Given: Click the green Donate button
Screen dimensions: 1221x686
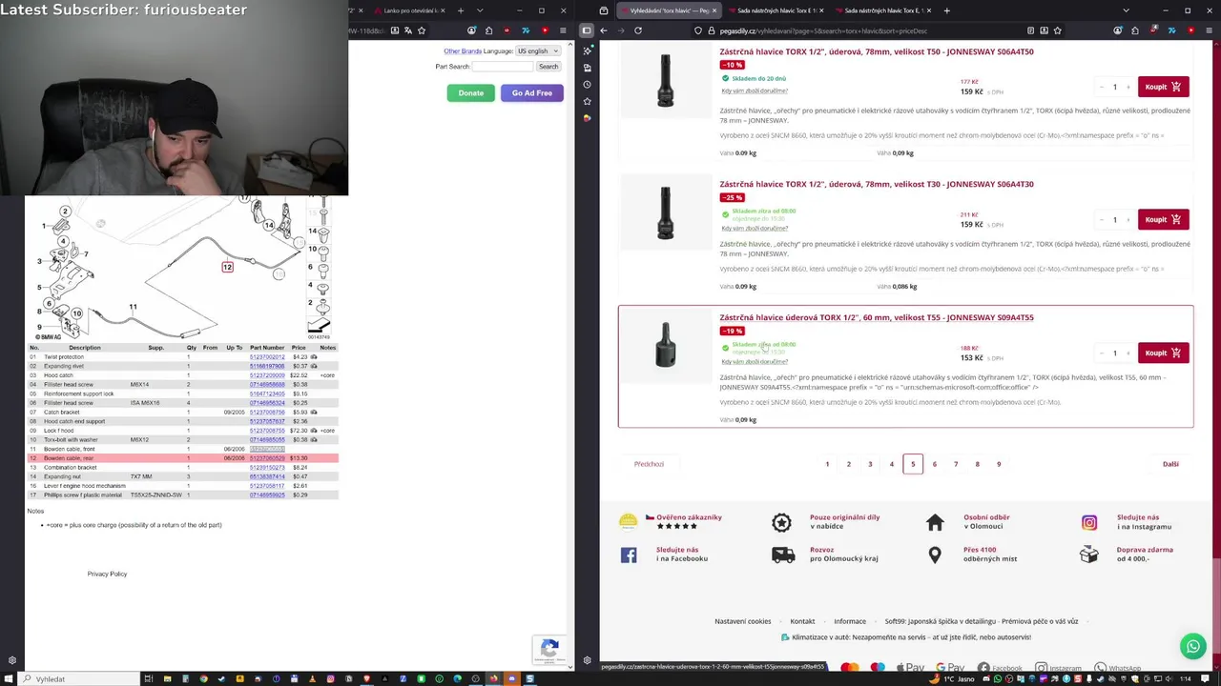Looking at the screenshot, I should pyautogui.click(x=470, y=92).
